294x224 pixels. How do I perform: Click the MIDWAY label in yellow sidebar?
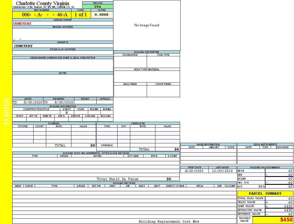click(x=6, y=112)
